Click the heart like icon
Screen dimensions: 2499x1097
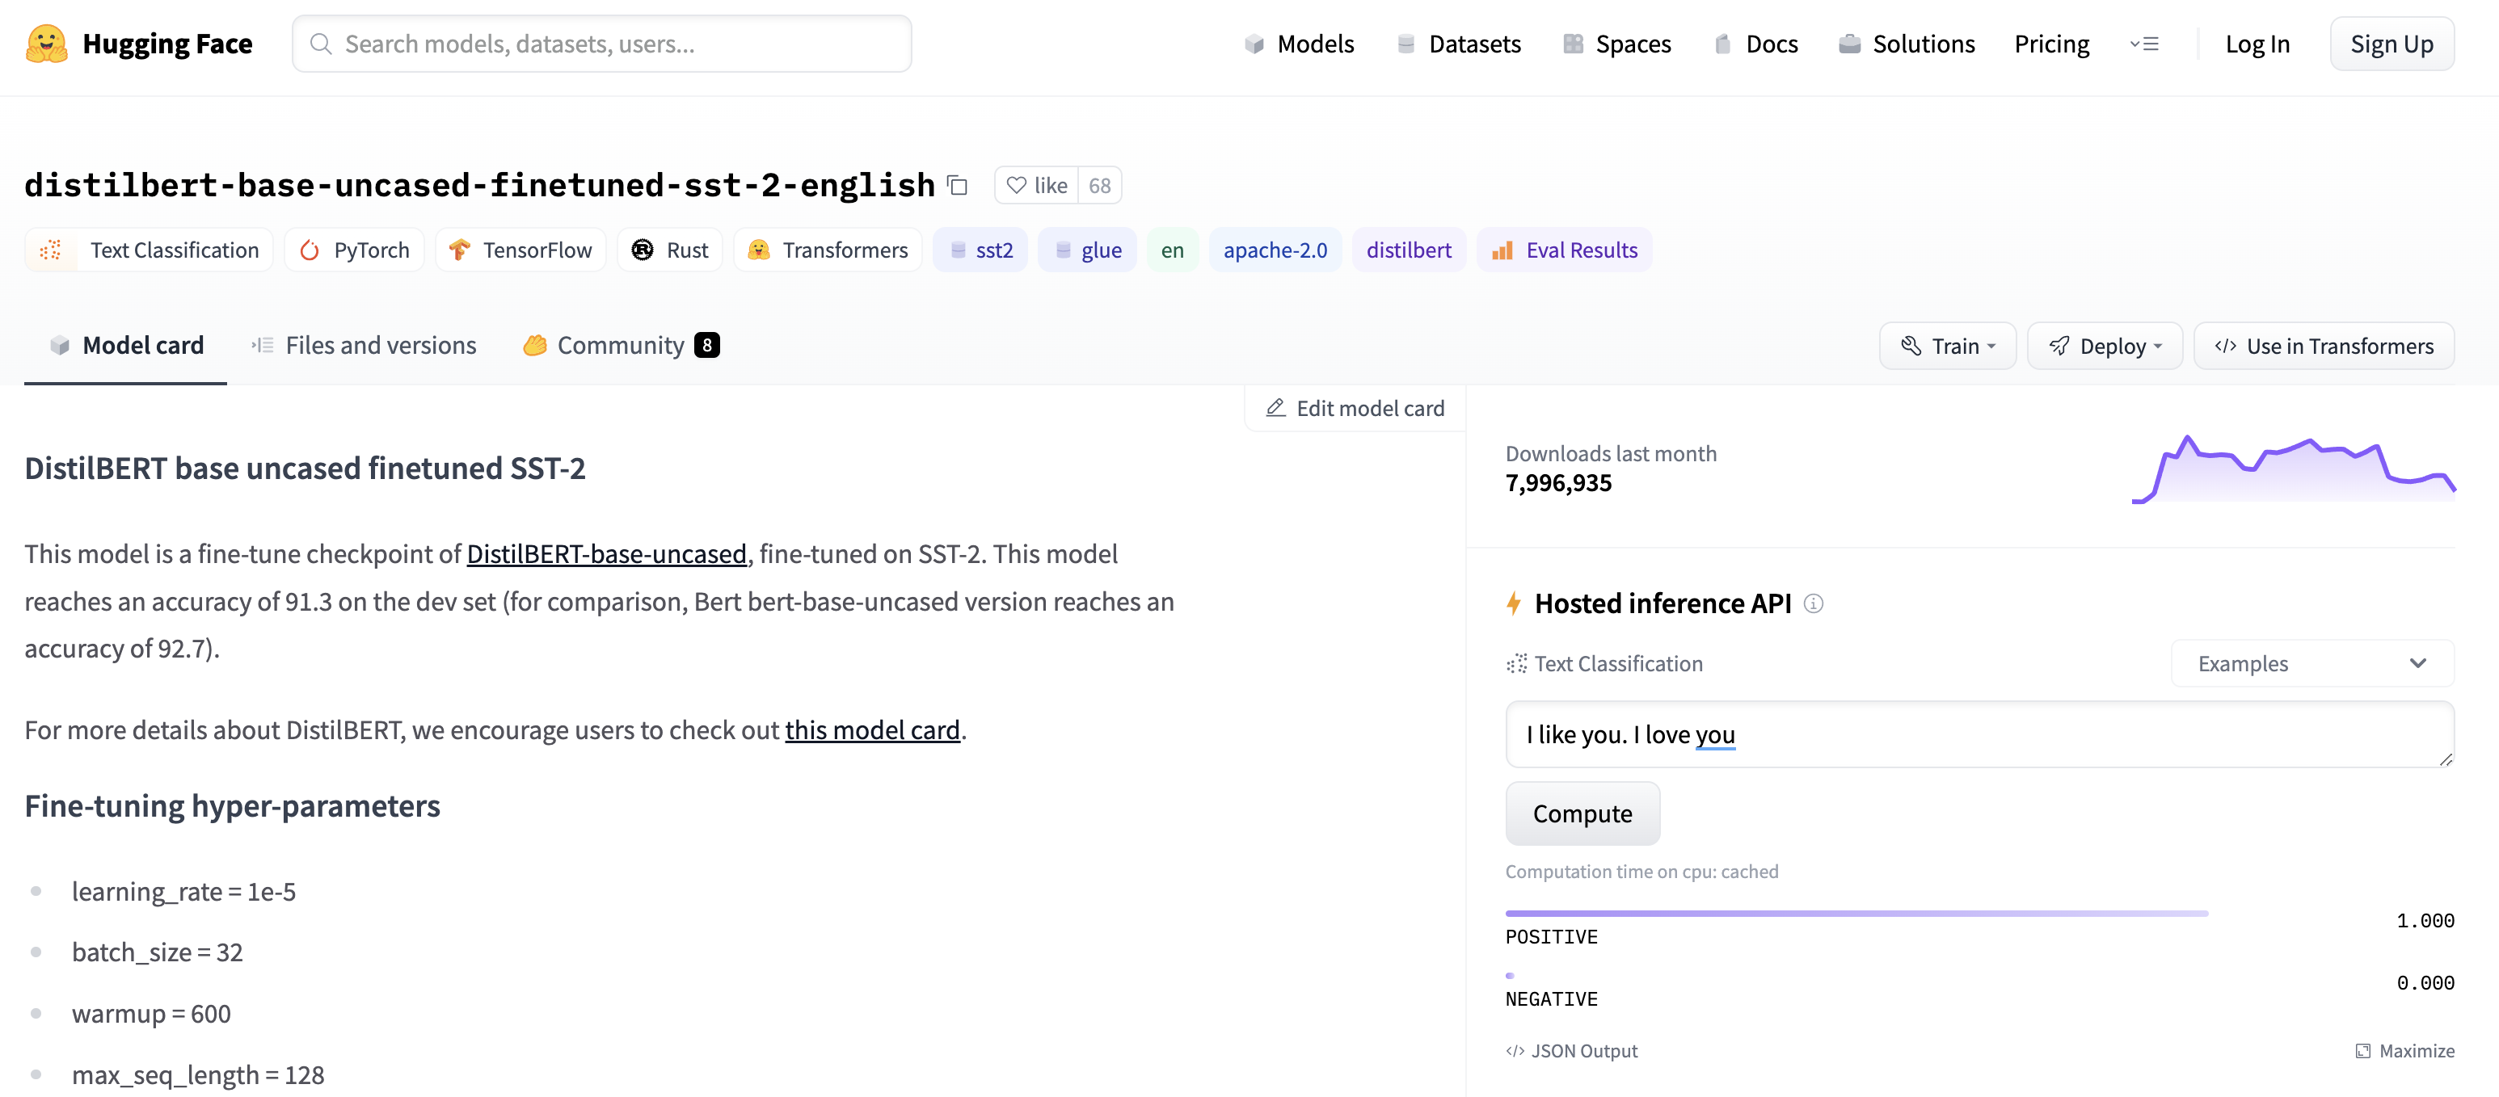(1016, 185)
